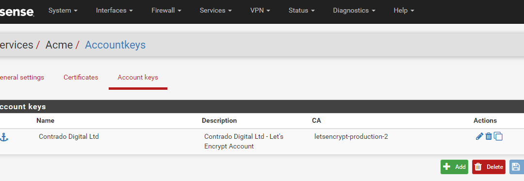Click the Acme breadcrumb link

pyautogui.click(x=59, y=45)
